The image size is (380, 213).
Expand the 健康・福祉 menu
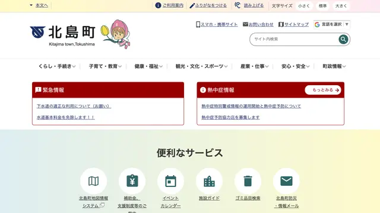(x=148, y=66)
